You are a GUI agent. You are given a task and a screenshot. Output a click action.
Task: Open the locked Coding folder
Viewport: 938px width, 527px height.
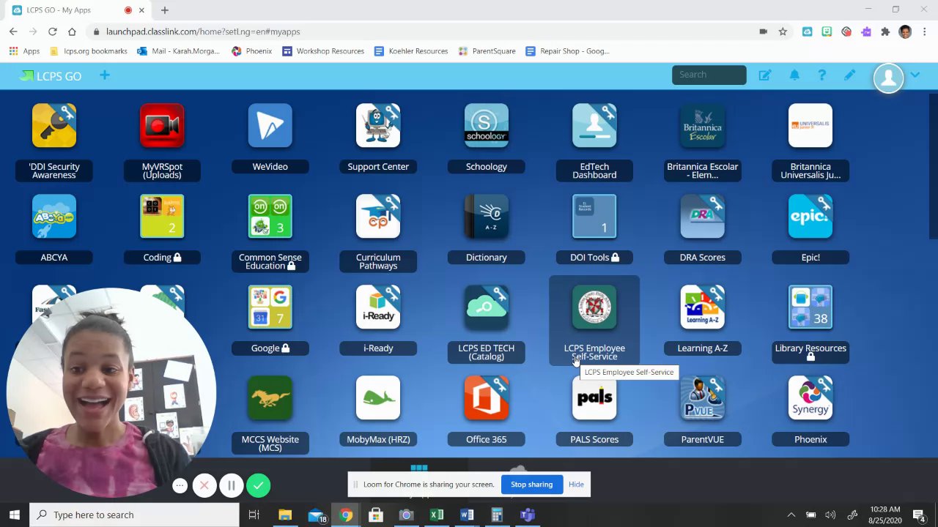click(x=162, y=217)
